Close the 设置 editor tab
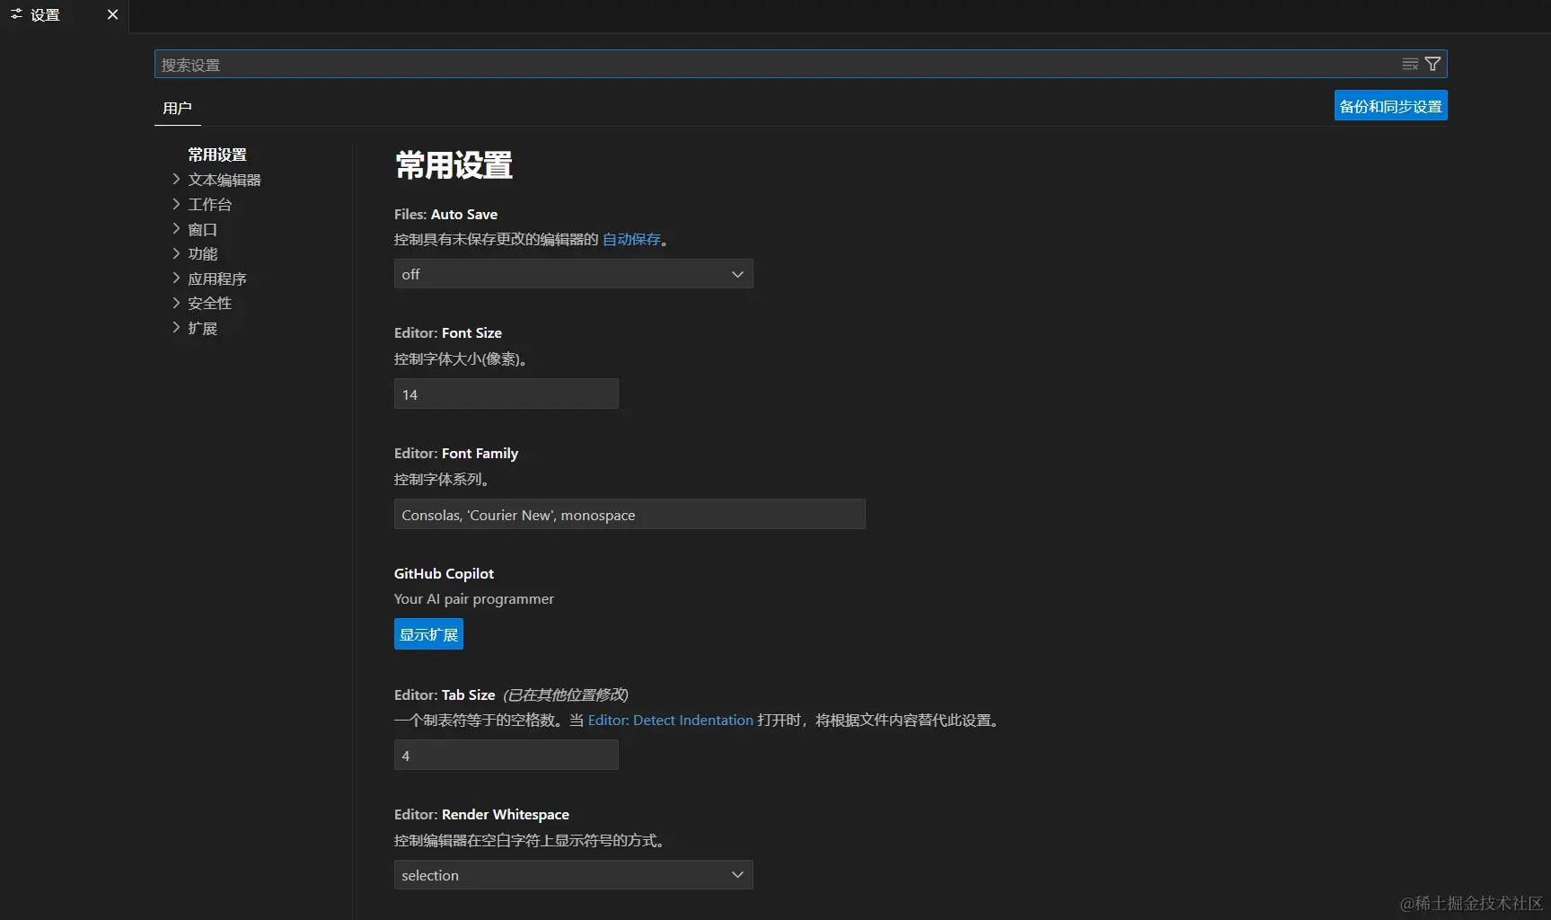This screenshot has width=1551, height=920. click(x=112, y=14)
